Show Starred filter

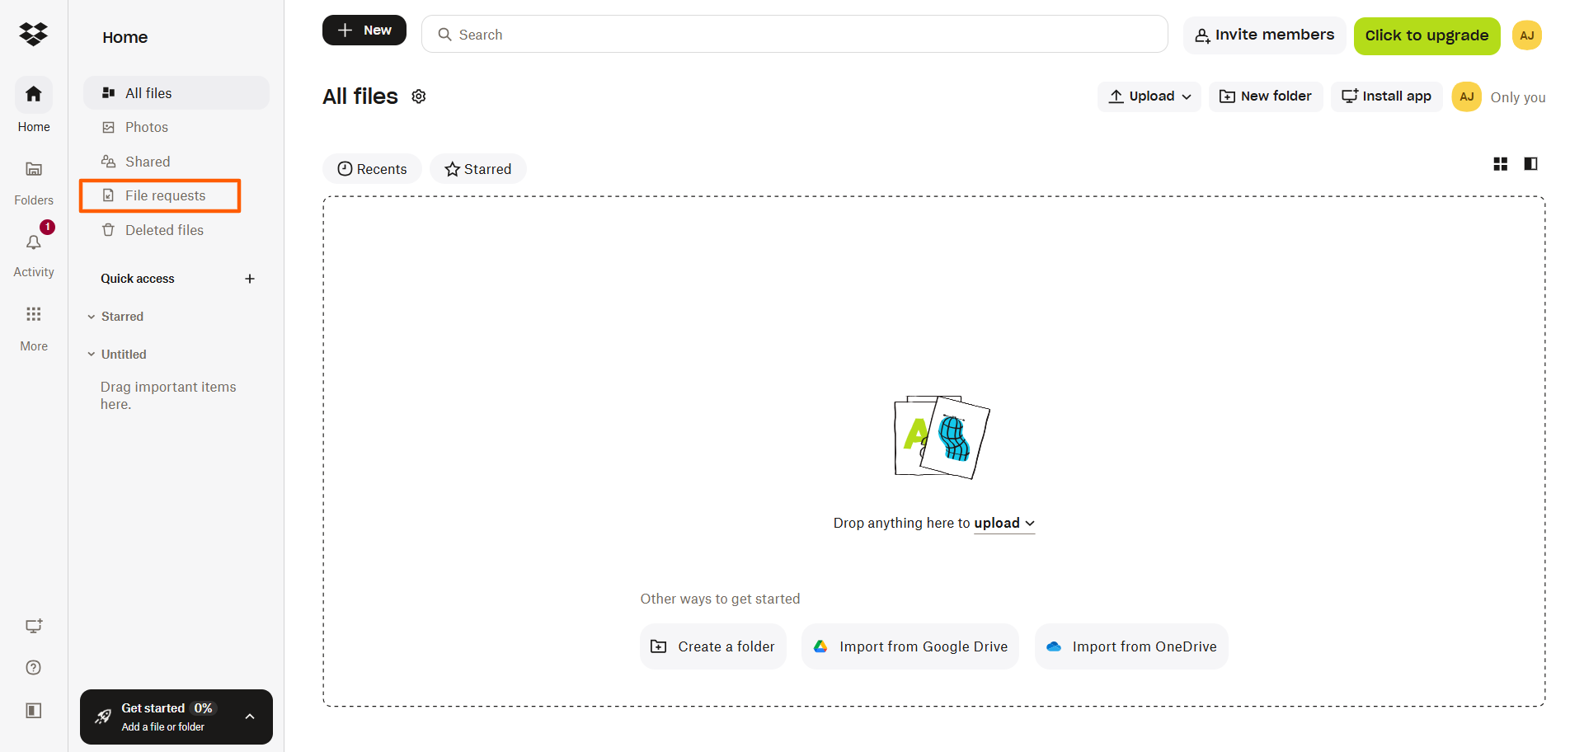click(x=478, y=169)
